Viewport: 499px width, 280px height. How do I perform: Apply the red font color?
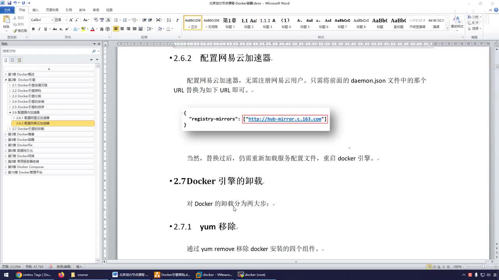click(92, 29)
